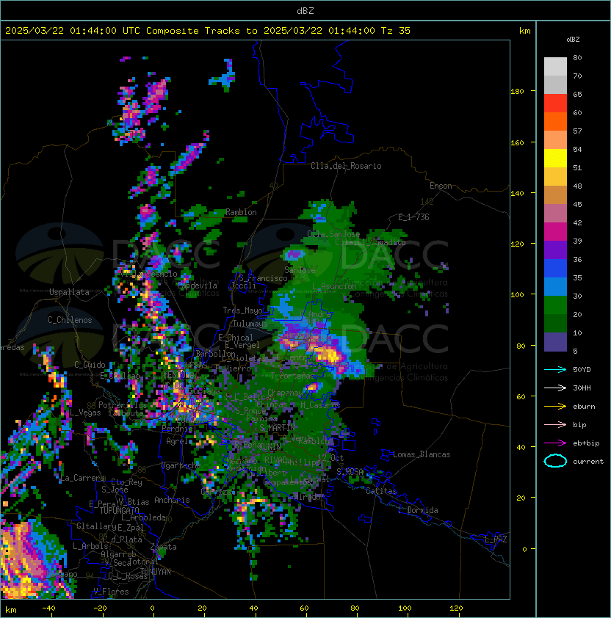611x618 pixels.
Task: Click the 'Lomas_Blancas' place label
Action: 422,454
